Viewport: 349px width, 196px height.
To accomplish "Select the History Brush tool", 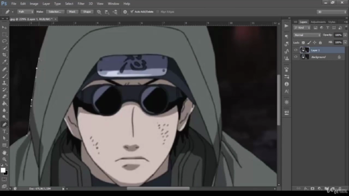I will tap(4, 90).
